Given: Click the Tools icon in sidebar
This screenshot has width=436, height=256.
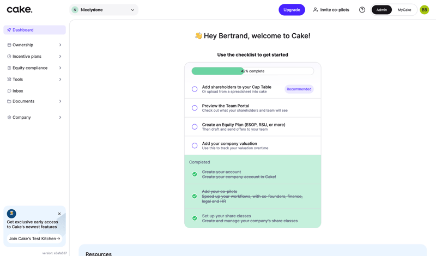Looking at the screenshot, I should (9, 80).
